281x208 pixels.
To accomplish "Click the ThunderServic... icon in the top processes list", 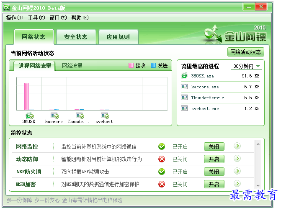I will [x=184, y=98].
